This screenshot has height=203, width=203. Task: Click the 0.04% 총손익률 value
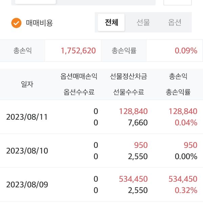coord(186,122)
